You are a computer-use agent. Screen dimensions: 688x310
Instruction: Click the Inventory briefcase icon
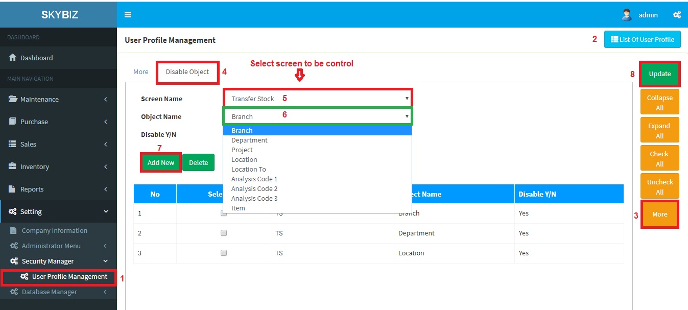(13, 166)
